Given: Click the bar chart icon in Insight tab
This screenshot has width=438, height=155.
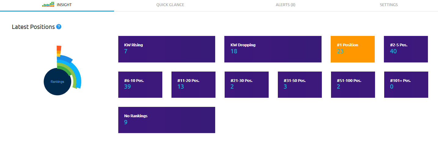Looking at the screenshot, I should click(48, 5).
